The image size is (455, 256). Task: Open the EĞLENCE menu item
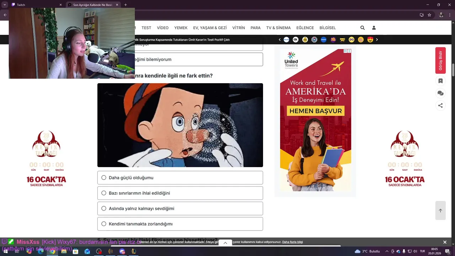[305, 28]
